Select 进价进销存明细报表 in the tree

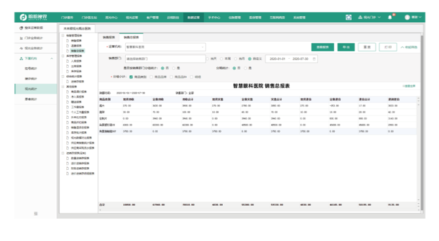[x=83, y=174]
